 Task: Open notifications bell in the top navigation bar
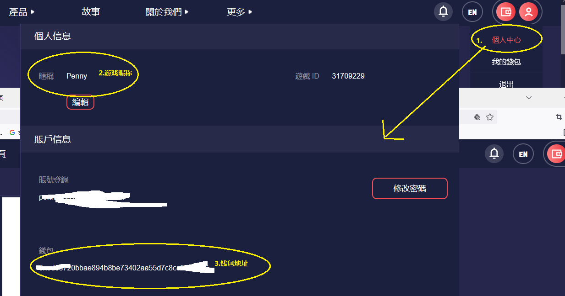click(x=443, y=12)
